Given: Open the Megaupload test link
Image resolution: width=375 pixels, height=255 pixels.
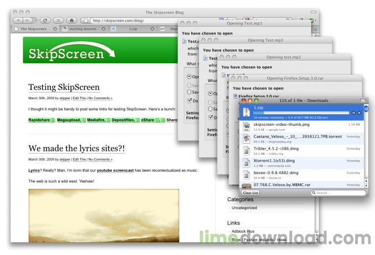Looking at the screenshot, I should (69, 120).
